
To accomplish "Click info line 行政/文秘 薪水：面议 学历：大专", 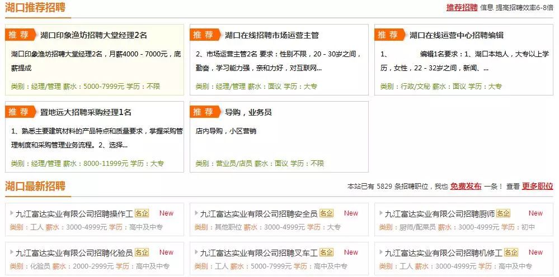I will [x=441, y=87].
